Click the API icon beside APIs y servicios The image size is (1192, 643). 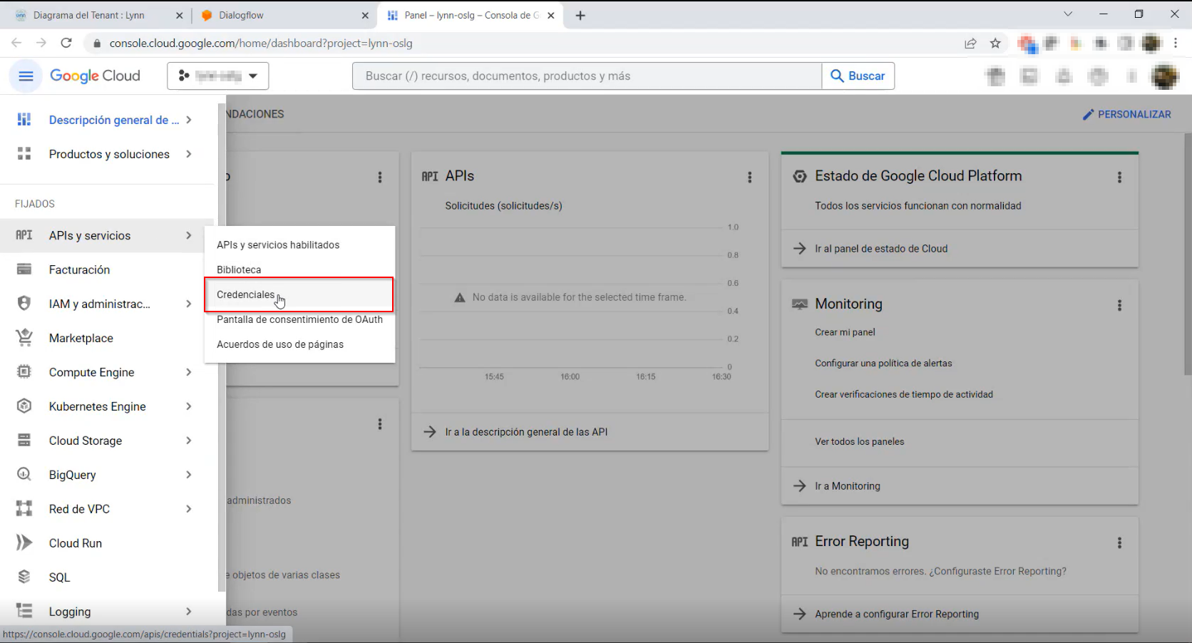pyautogui.click(x=24, y=235)
